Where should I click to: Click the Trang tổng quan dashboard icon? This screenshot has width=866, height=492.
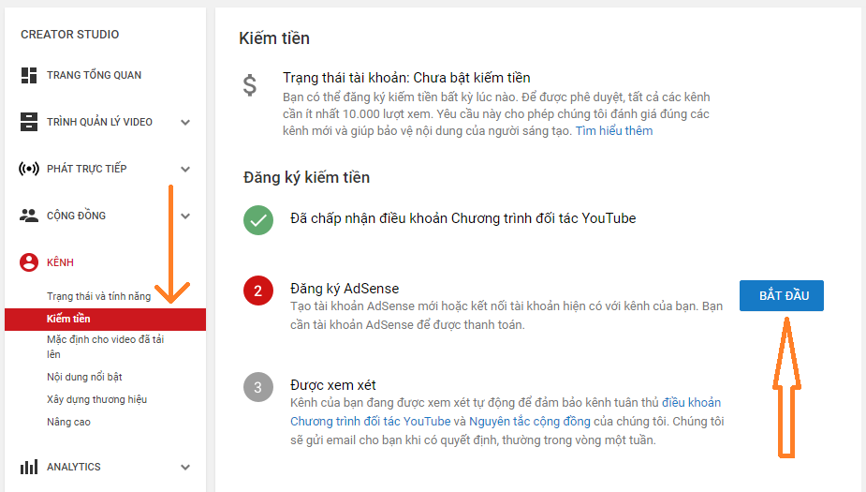click(x=29, y=75)
